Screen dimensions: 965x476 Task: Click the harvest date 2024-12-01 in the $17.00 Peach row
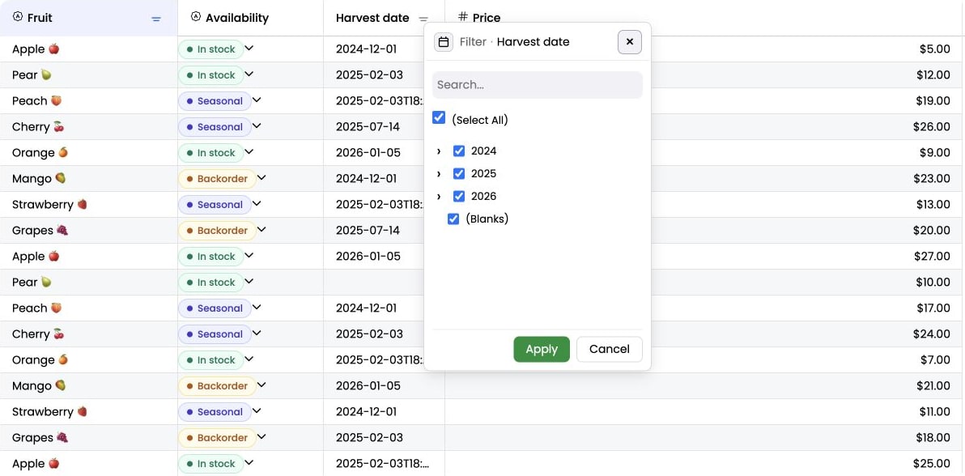(x=366, y=308)
